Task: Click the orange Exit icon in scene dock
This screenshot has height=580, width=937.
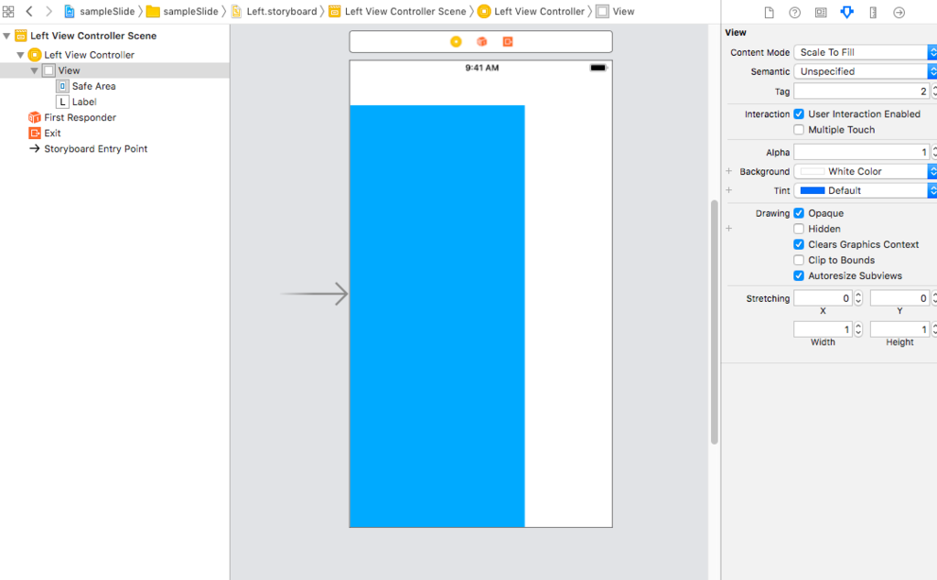Action: tap(508, 42)
